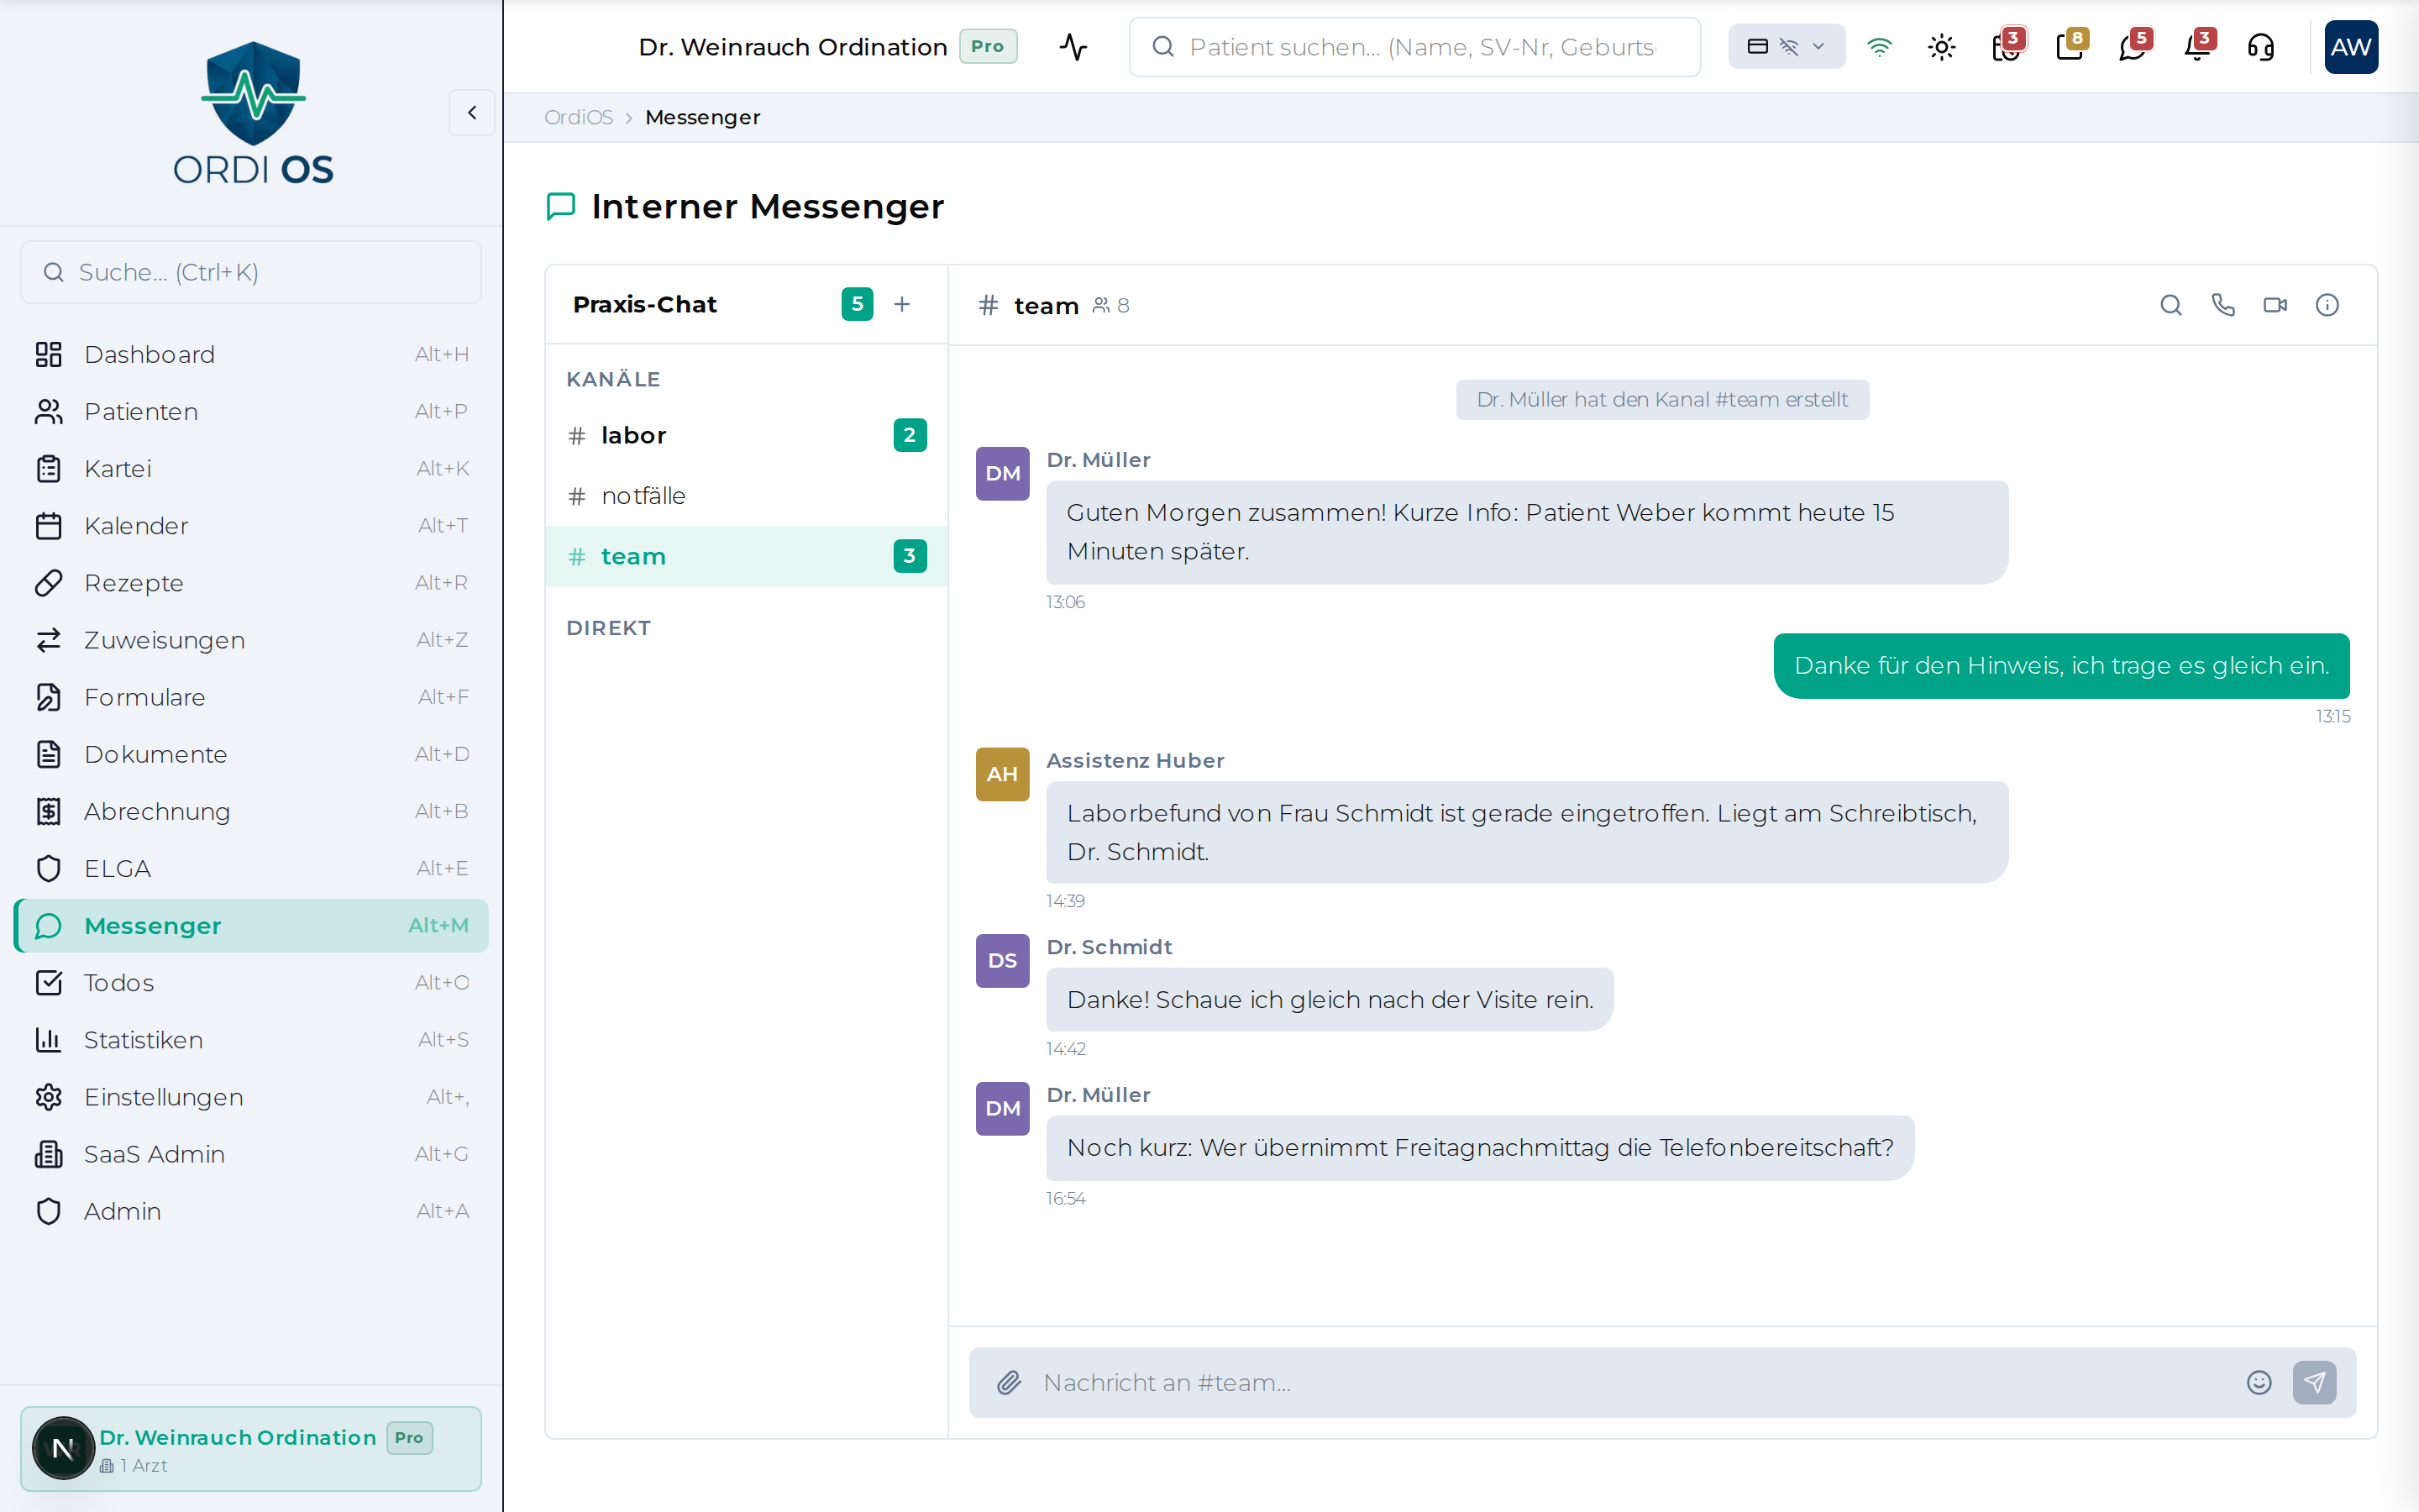Screen dimensions: 2419x1512
Task: Collapse the sidebar with the arrow toggle
Action: (471, 112)
